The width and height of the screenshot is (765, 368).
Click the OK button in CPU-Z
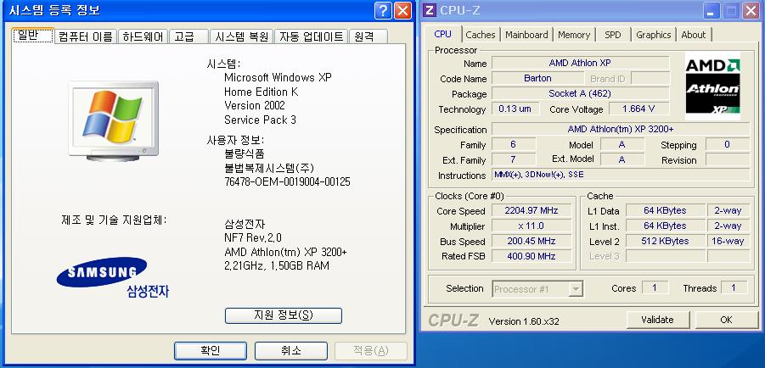tap(727, 320)
